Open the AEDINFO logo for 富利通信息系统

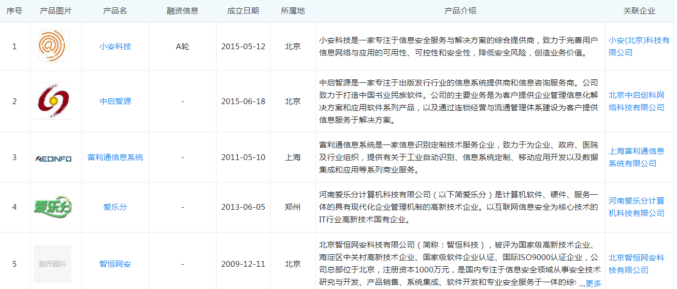tap(53, 158)
